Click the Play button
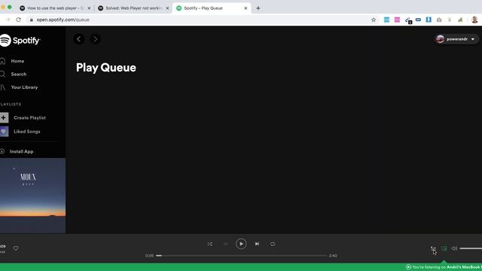This screenshot has width=482, height=271. tap(241, 244)
